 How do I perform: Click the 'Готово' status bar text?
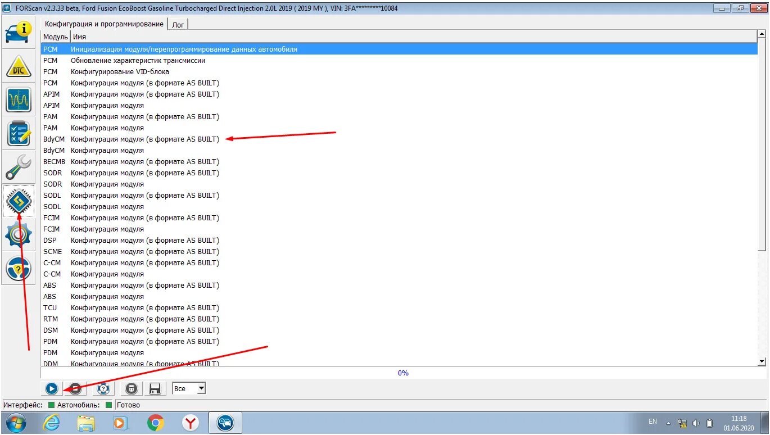(129, 405)
